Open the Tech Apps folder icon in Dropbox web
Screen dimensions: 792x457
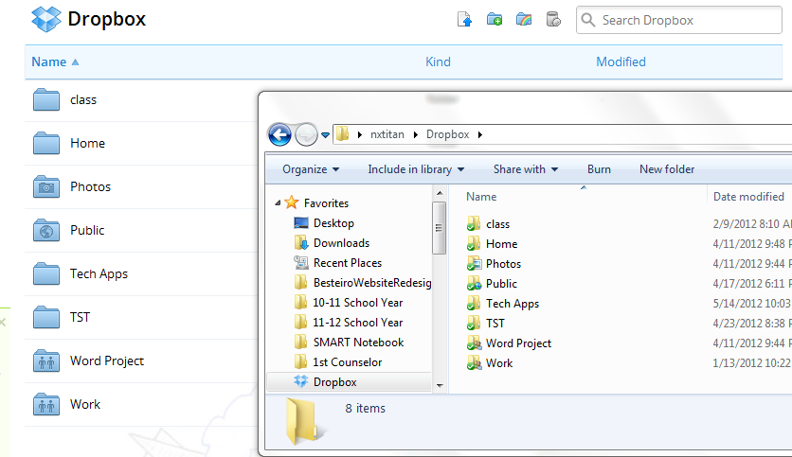click(x=46, y=273)
